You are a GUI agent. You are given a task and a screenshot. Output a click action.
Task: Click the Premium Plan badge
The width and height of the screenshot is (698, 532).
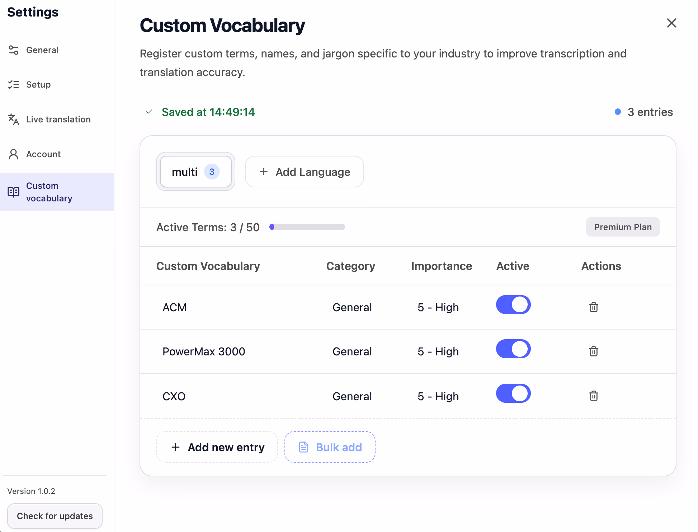[x=623, y=227]
